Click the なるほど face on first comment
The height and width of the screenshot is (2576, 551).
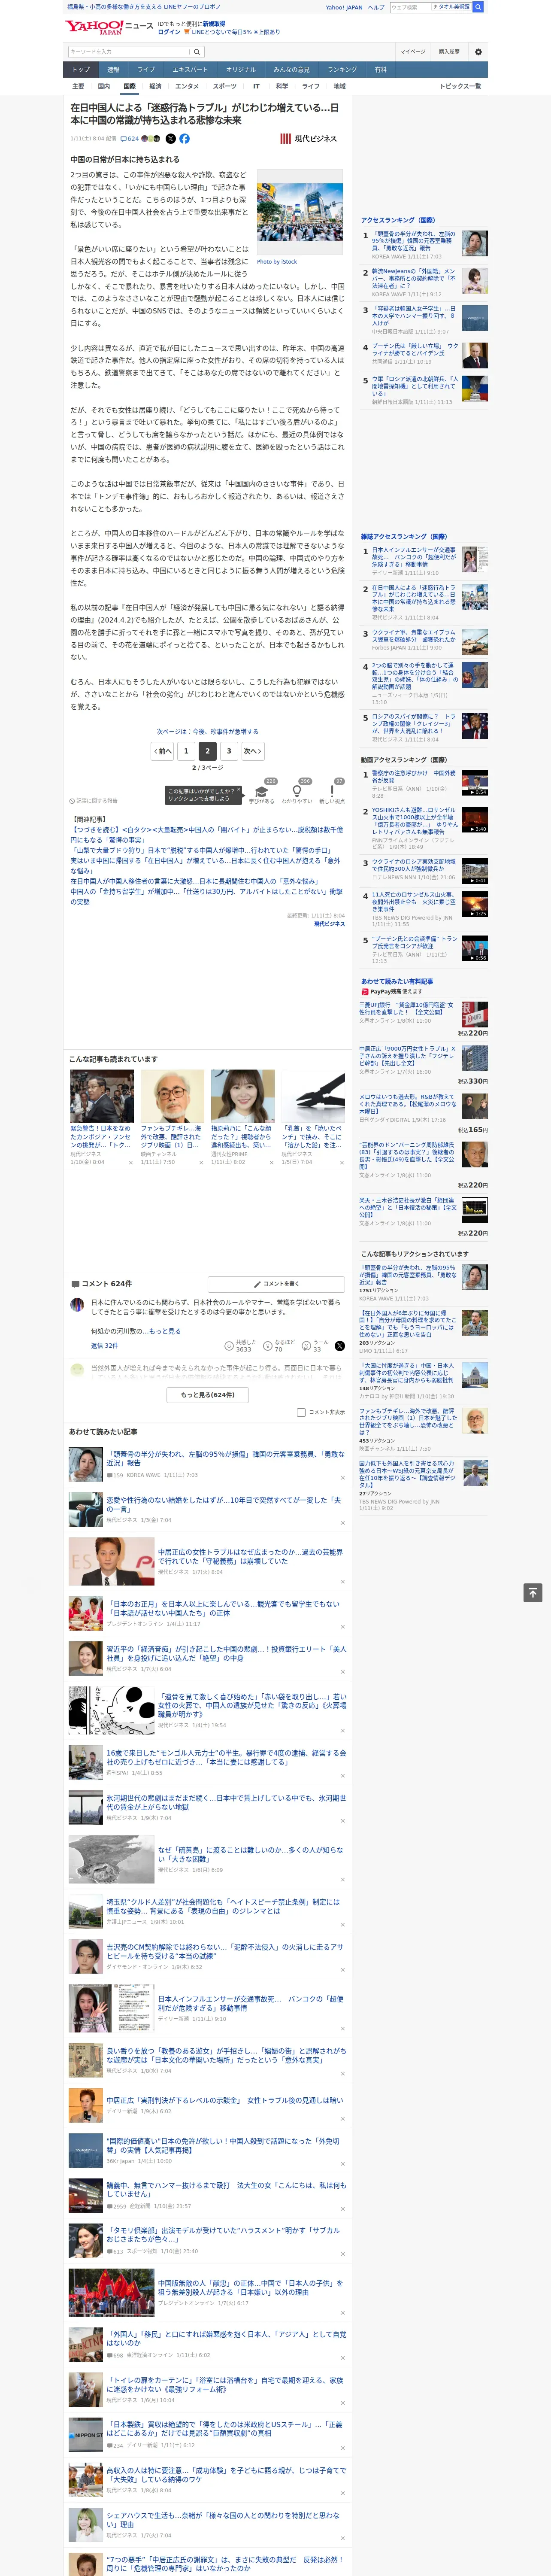coord(279,1346)
